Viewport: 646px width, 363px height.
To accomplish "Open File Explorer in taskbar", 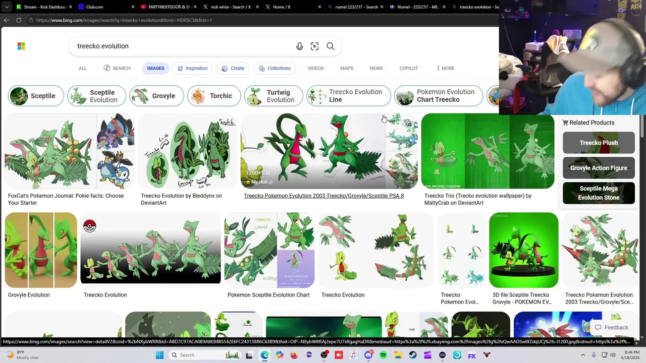I will [x=398, y=355].
